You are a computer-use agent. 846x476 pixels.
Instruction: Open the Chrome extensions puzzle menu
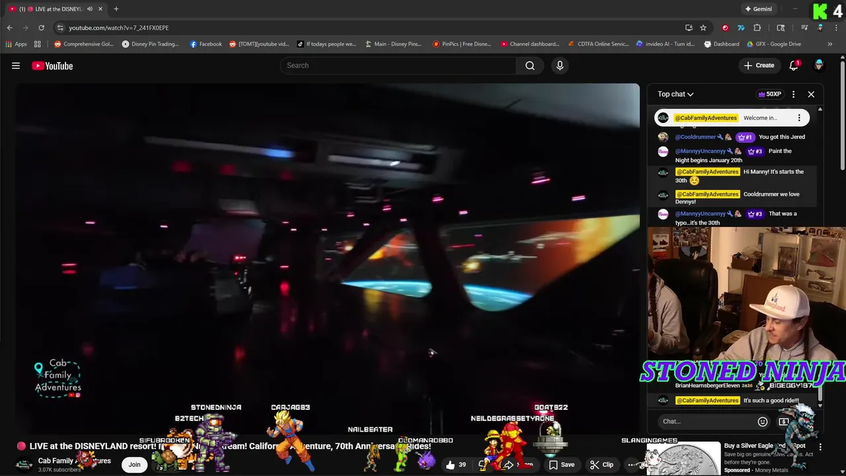(757, 28)
